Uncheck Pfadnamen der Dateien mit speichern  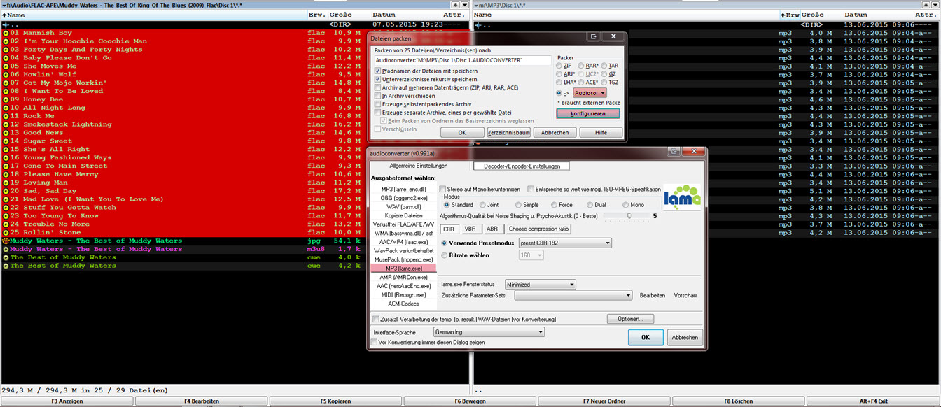click(378, 71)
